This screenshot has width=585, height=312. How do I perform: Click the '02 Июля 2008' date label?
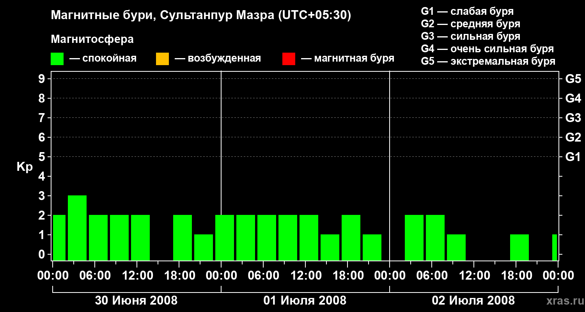[473, 301]
